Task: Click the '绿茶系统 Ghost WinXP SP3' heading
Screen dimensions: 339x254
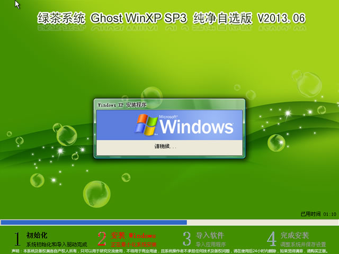Action: pos(112,18)
